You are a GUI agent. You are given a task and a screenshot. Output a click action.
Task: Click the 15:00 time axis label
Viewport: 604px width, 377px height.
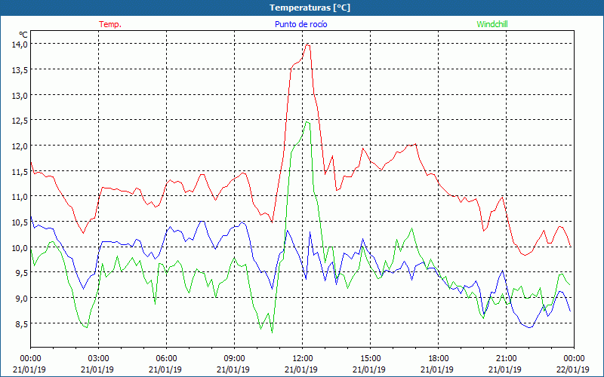point(370,359)
